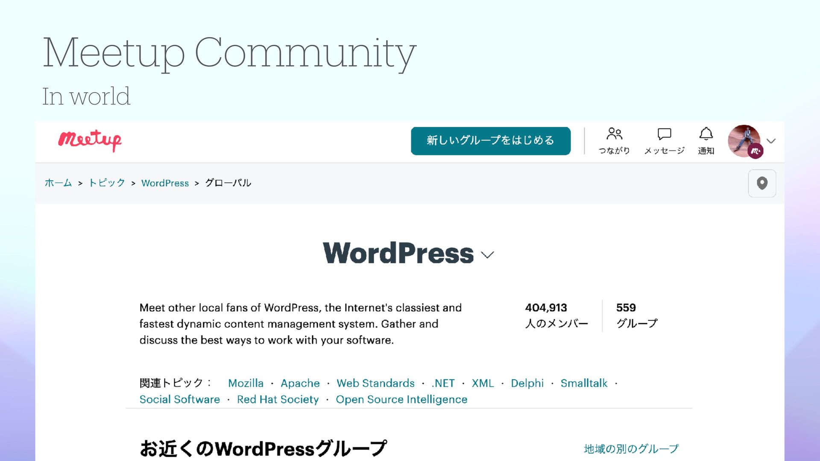Screen dimensions: 820x461
Task: Click the Meetup logo
Action: (90, 140)
